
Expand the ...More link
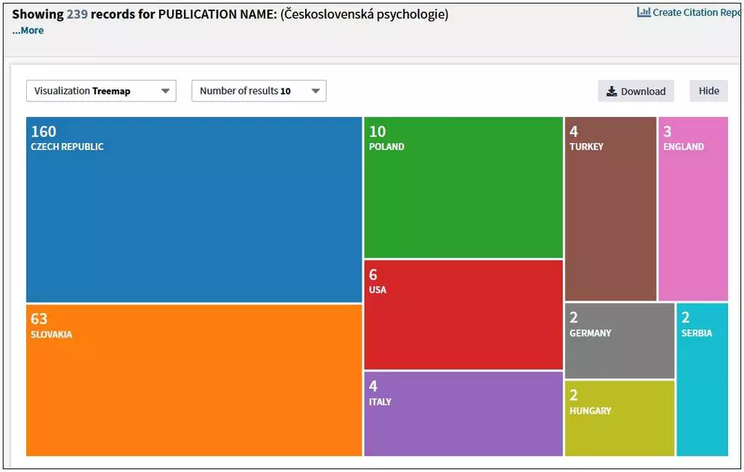pyautogui.click(x=28, y=30)
